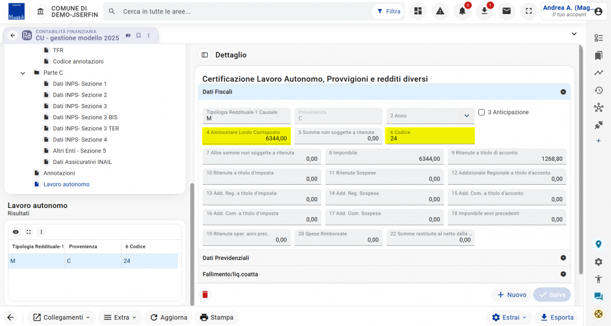The image size is (611, 326).
Task: Open the accessibility icon in right sidebar
Action: click(x=599, y=279)
